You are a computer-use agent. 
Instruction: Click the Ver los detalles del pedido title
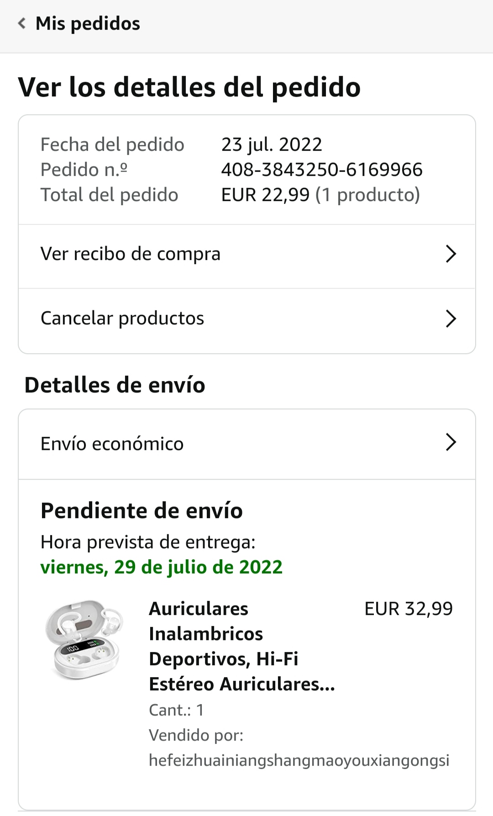click(189, 87)
